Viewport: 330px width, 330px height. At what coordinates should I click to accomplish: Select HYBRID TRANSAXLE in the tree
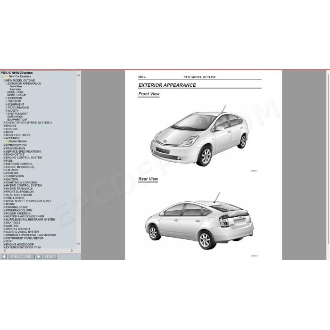click(x=19, y=189)
